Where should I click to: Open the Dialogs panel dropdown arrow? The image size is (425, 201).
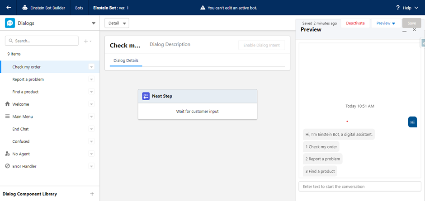[94, 23]
